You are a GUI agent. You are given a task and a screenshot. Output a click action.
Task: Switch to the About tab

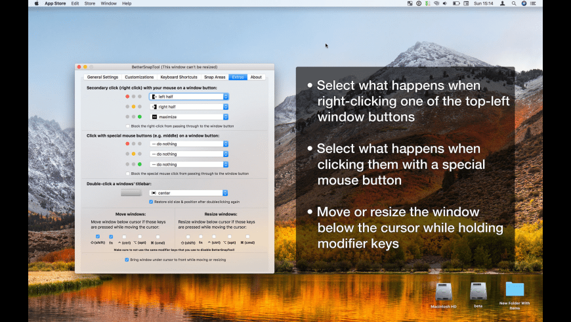point(256,78)
